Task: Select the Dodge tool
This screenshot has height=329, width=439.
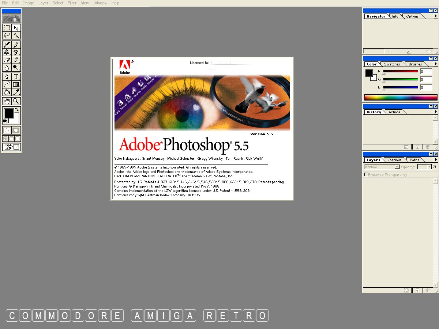Action: 16,68
